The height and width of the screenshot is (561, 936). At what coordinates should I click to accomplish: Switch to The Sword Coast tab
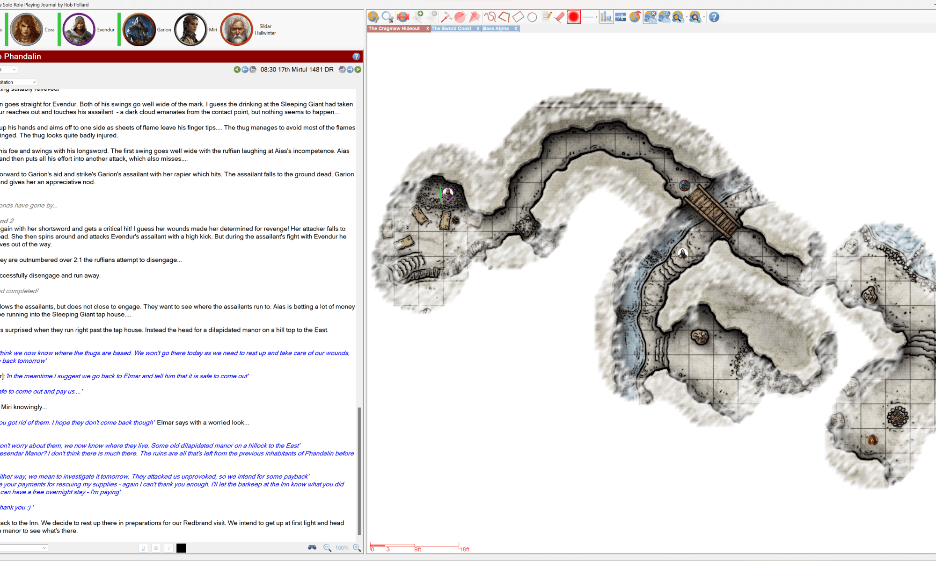(451, 29)
